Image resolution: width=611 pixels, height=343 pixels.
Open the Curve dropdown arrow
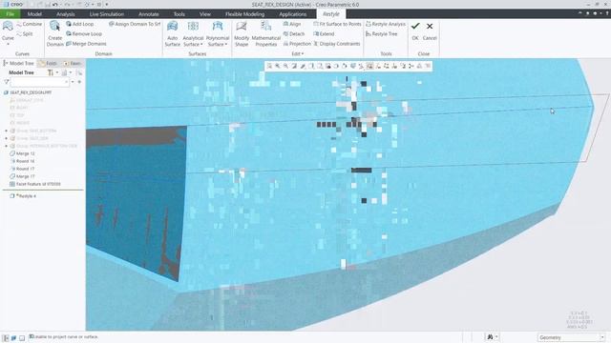8,44
